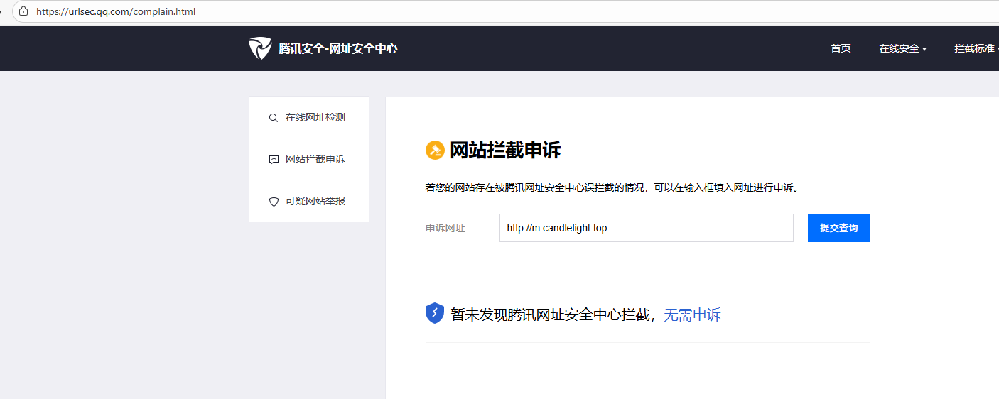Click the shield icon beside 可疑网站举报
This screenshot has width=999, height=399.
274,202
